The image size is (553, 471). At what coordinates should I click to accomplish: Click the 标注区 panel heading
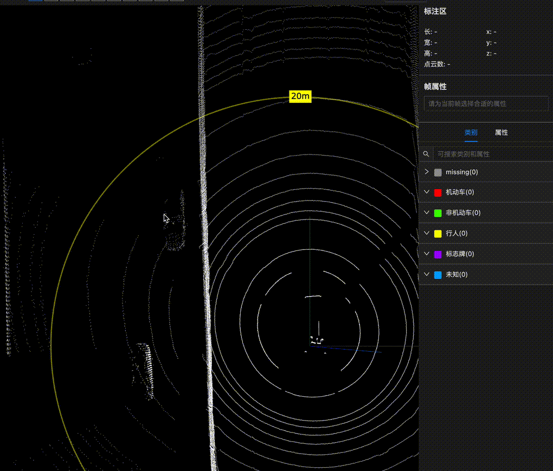pyautogui.click(x=435, y=11)
